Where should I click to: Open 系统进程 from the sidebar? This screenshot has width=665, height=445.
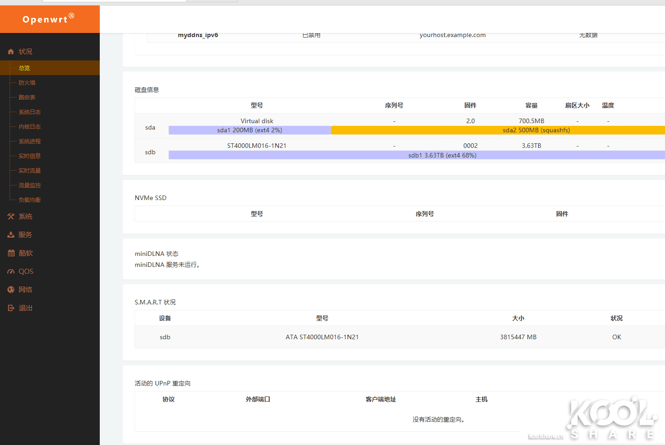(x=30, y=141)
